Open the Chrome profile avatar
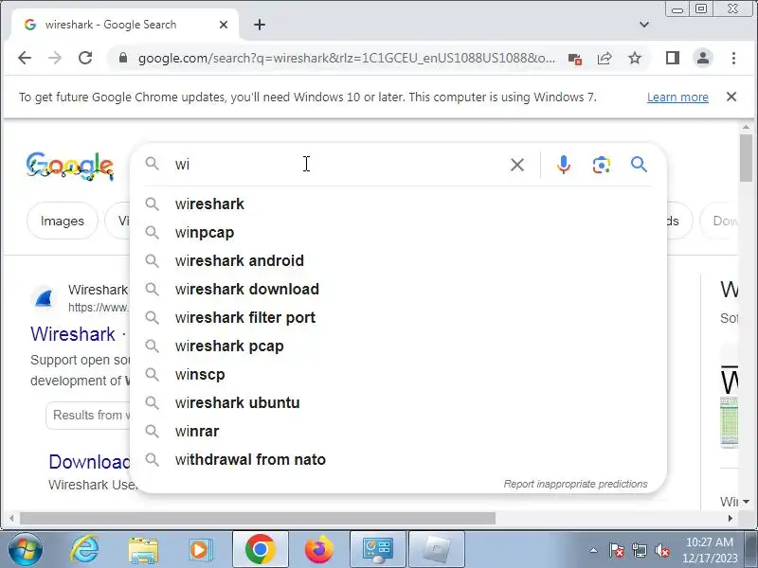Image resolution: width=758 pixels, height=568 pixels. 703,58
